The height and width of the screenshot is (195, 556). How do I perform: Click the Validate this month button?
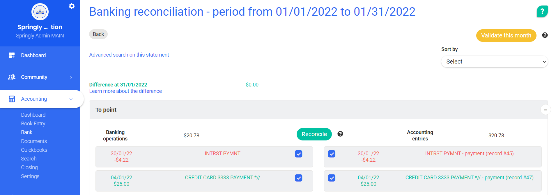506,35
